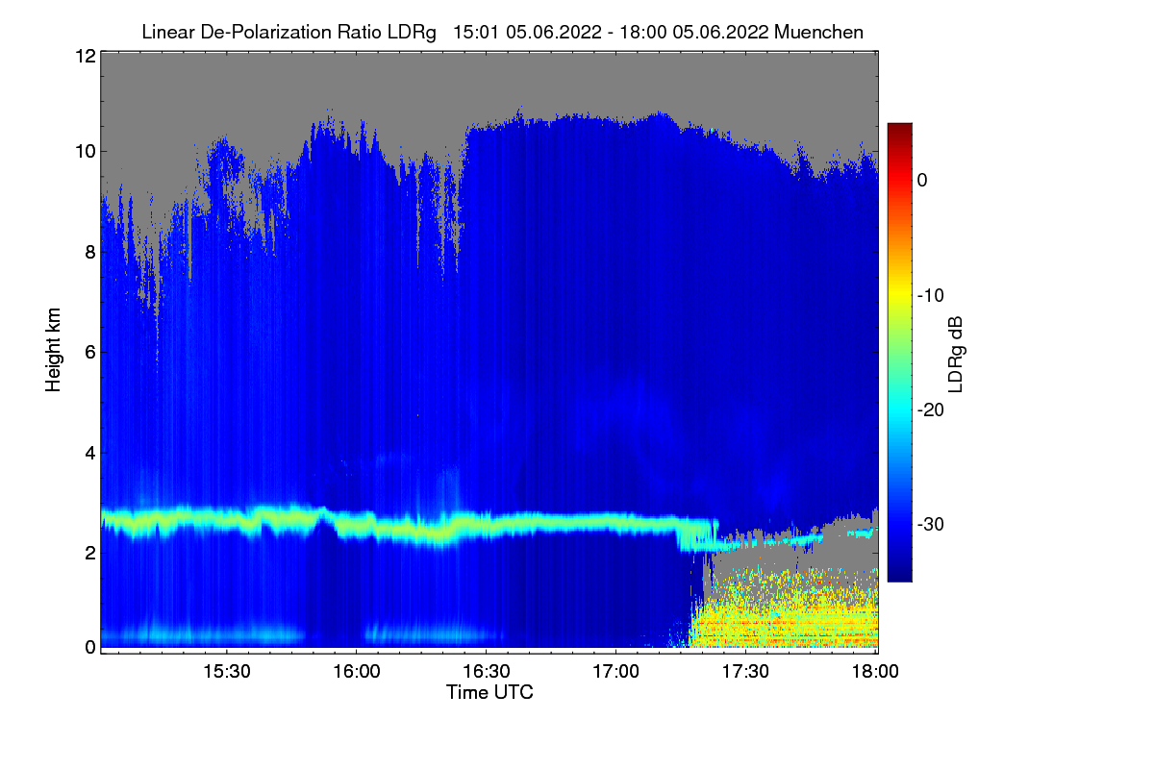The width and height of the screenshot is (1154, 769).
Task: Click the 12 km height tick label
Action: (84, 56)
